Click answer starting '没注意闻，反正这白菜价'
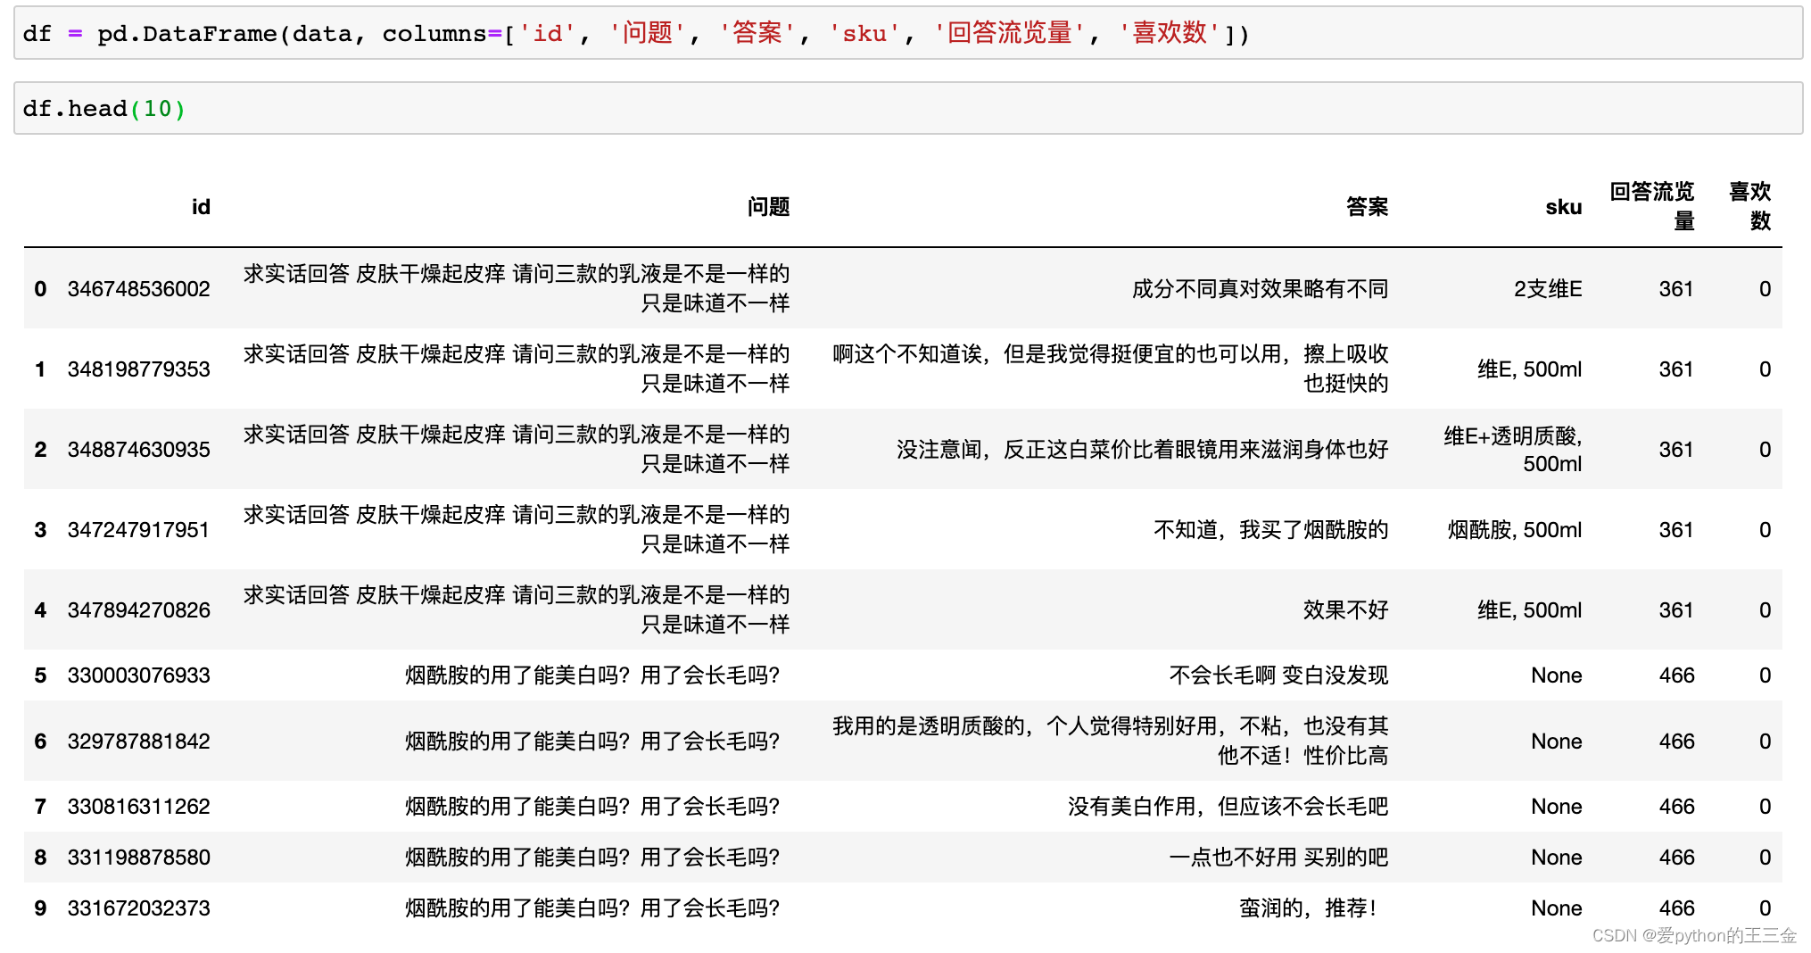1811x953 pixels. pyautogui.click(x=1142, y=450)
